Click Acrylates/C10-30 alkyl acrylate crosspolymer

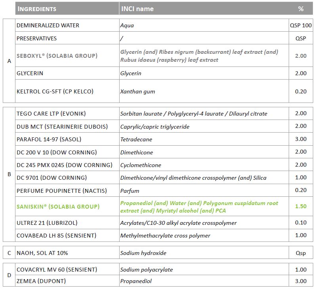178,223
